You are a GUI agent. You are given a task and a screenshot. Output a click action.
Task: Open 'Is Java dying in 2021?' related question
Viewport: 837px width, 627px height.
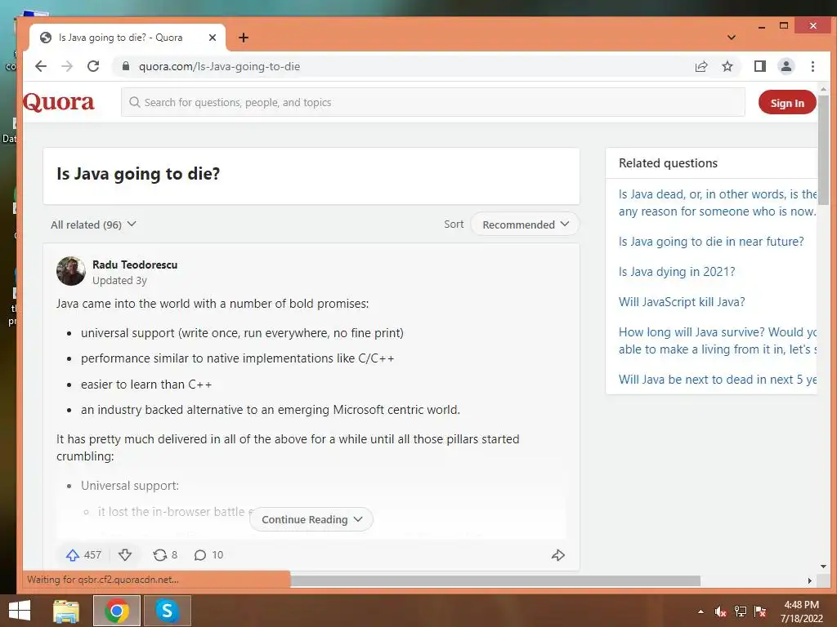677,272
